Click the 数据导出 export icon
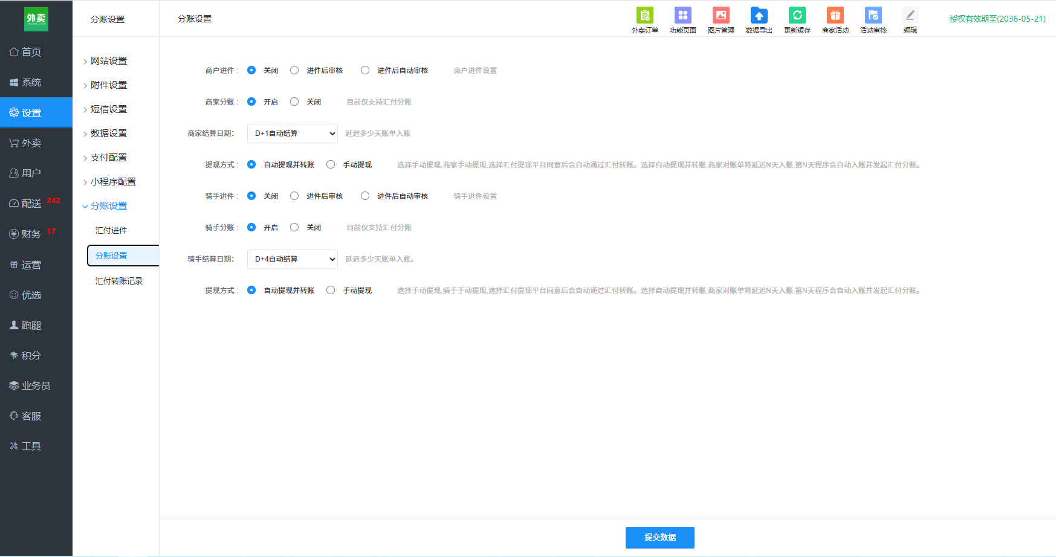Image resolution: width=1056 pixels, height=557 pixels. (x=759, y=20)
